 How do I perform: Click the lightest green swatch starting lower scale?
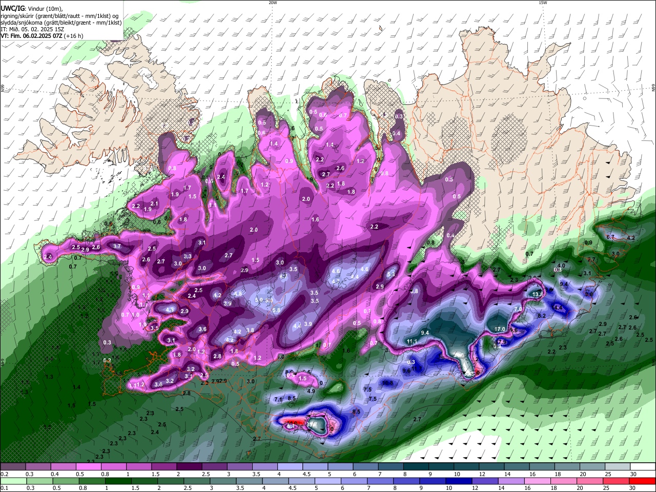[12, 481]
